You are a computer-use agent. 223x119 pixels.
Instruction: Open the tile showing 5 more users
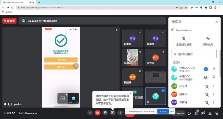pyautogui.click(x=132, y=96)
